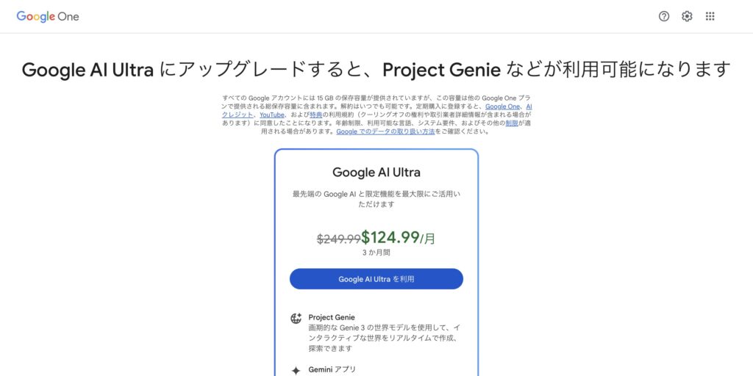Click the Project Genie globe icon
The width and height of the screenshot is (753, 376).
click(296, 318)
